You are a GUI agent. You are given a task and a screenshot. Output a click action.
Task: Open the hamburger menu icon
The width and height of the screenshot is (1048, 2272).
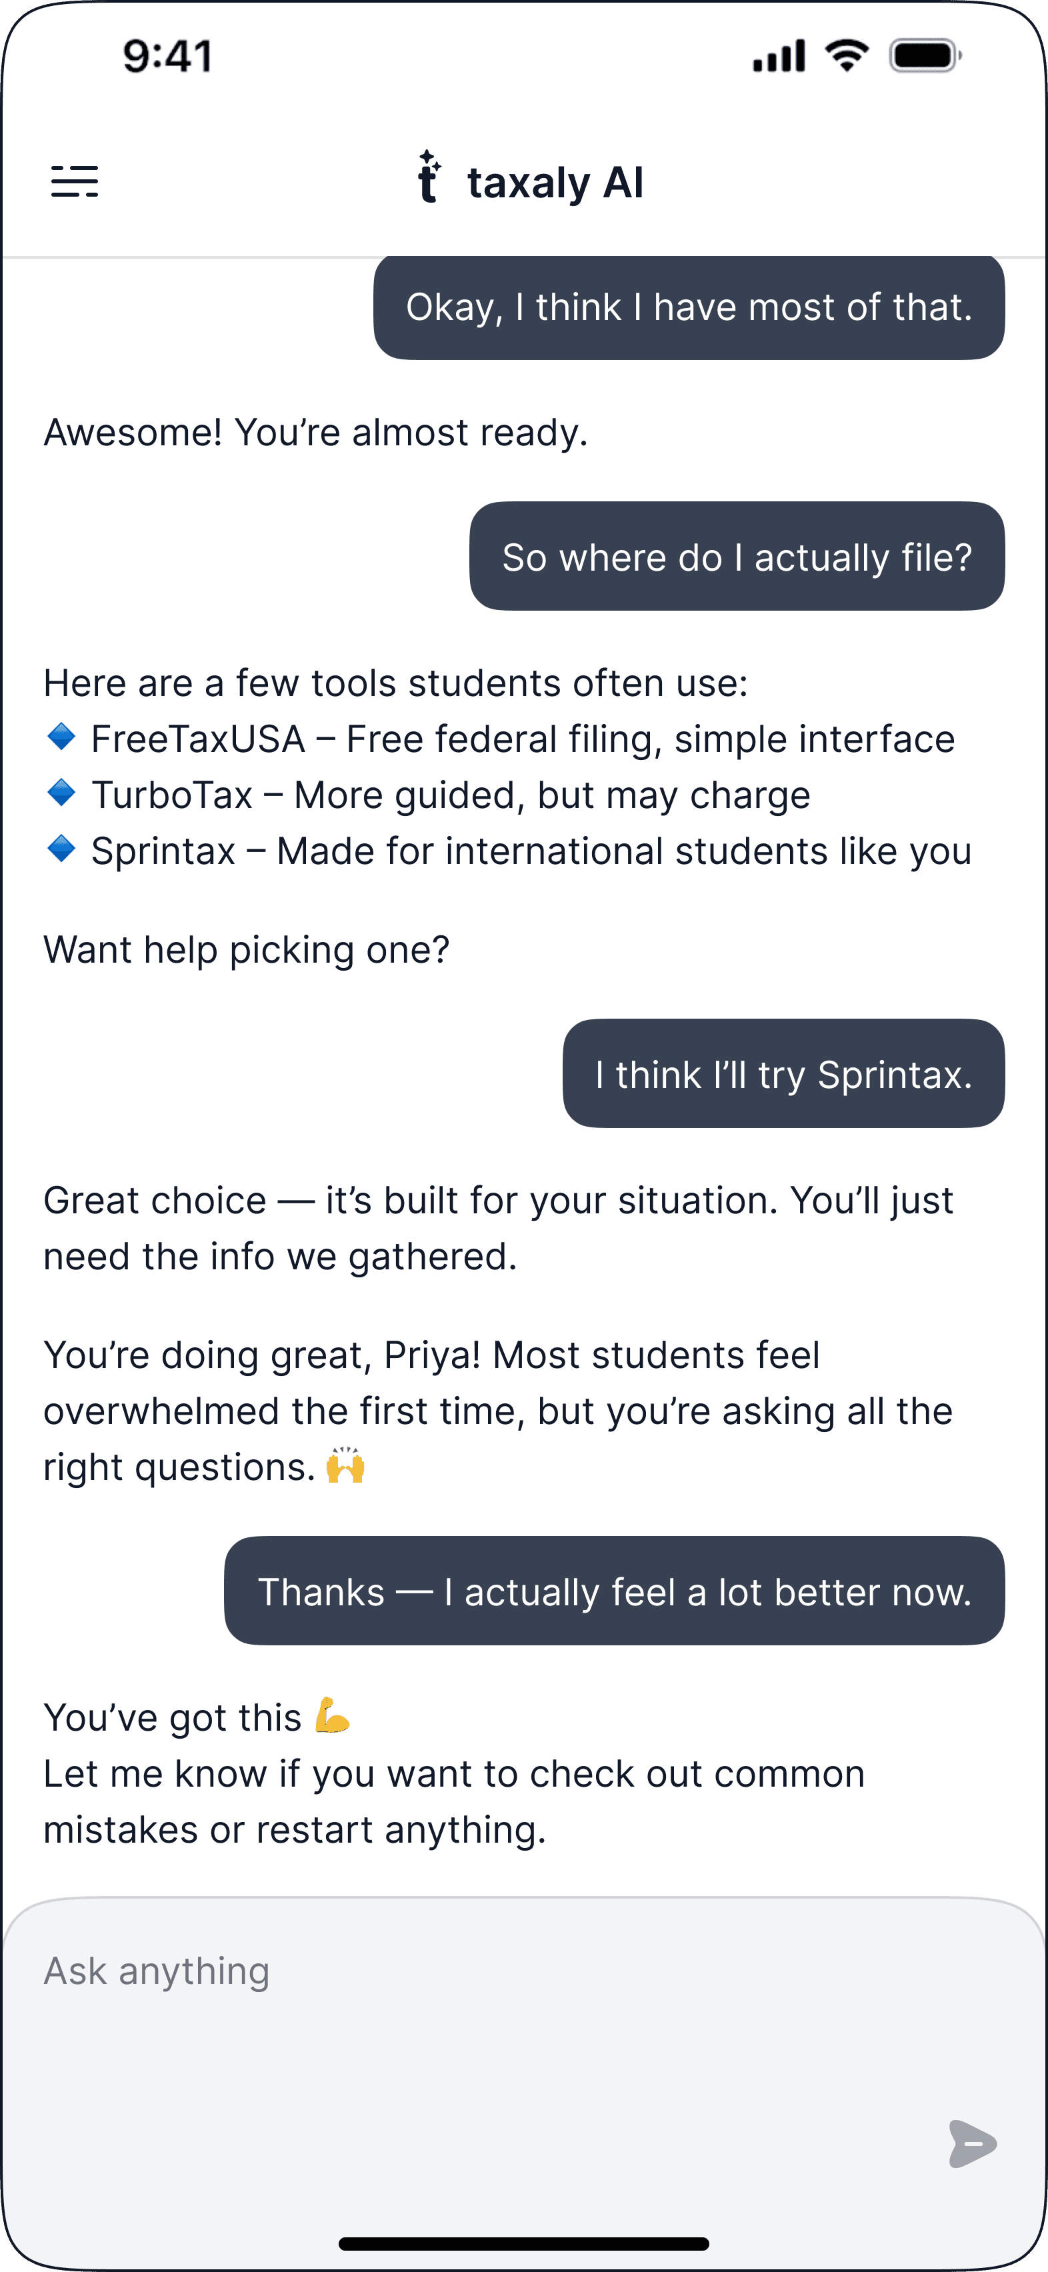[75, 182]
